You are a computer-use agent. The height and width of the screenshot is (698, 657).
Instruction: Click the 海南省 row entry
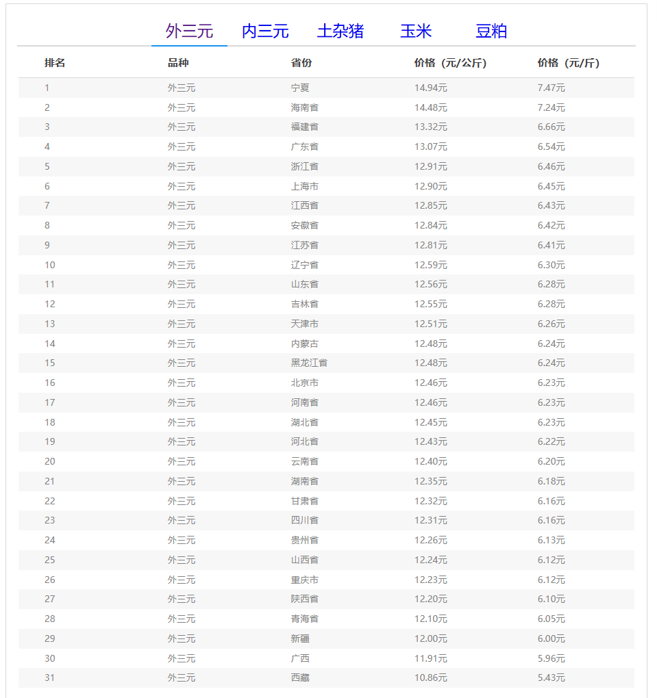304,107
